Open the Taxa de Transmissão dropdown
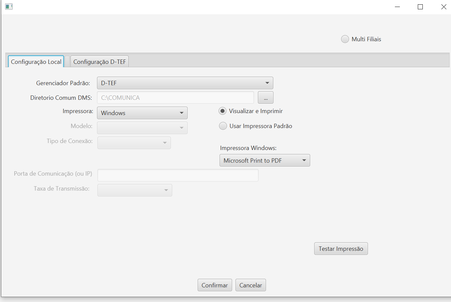The height and width of the screenshot is (302, 451). 135,190
